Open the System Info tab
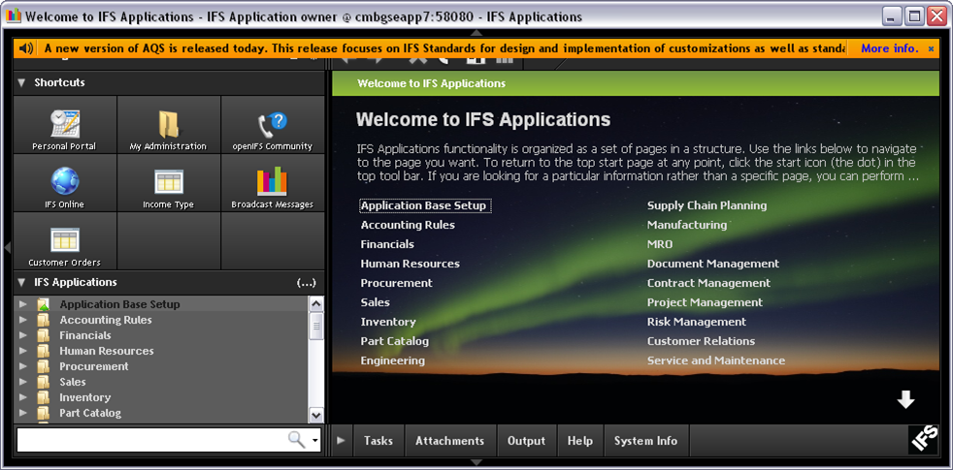This screenshot has width=953, height=470. click(x=645, y=441)
